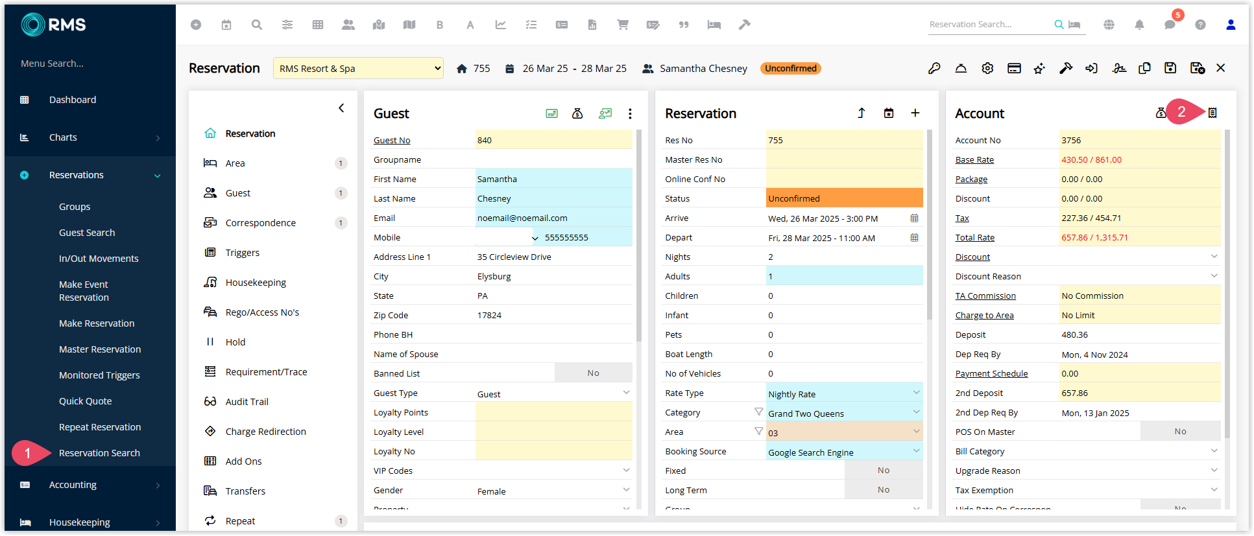Click the Guest No link
Image resolution: width=1254 pixels, height=536 pixels.
[392, 141]
